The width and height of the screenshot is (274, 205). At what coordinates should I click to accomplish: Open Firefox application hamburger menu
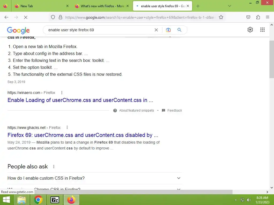(268, 17)
